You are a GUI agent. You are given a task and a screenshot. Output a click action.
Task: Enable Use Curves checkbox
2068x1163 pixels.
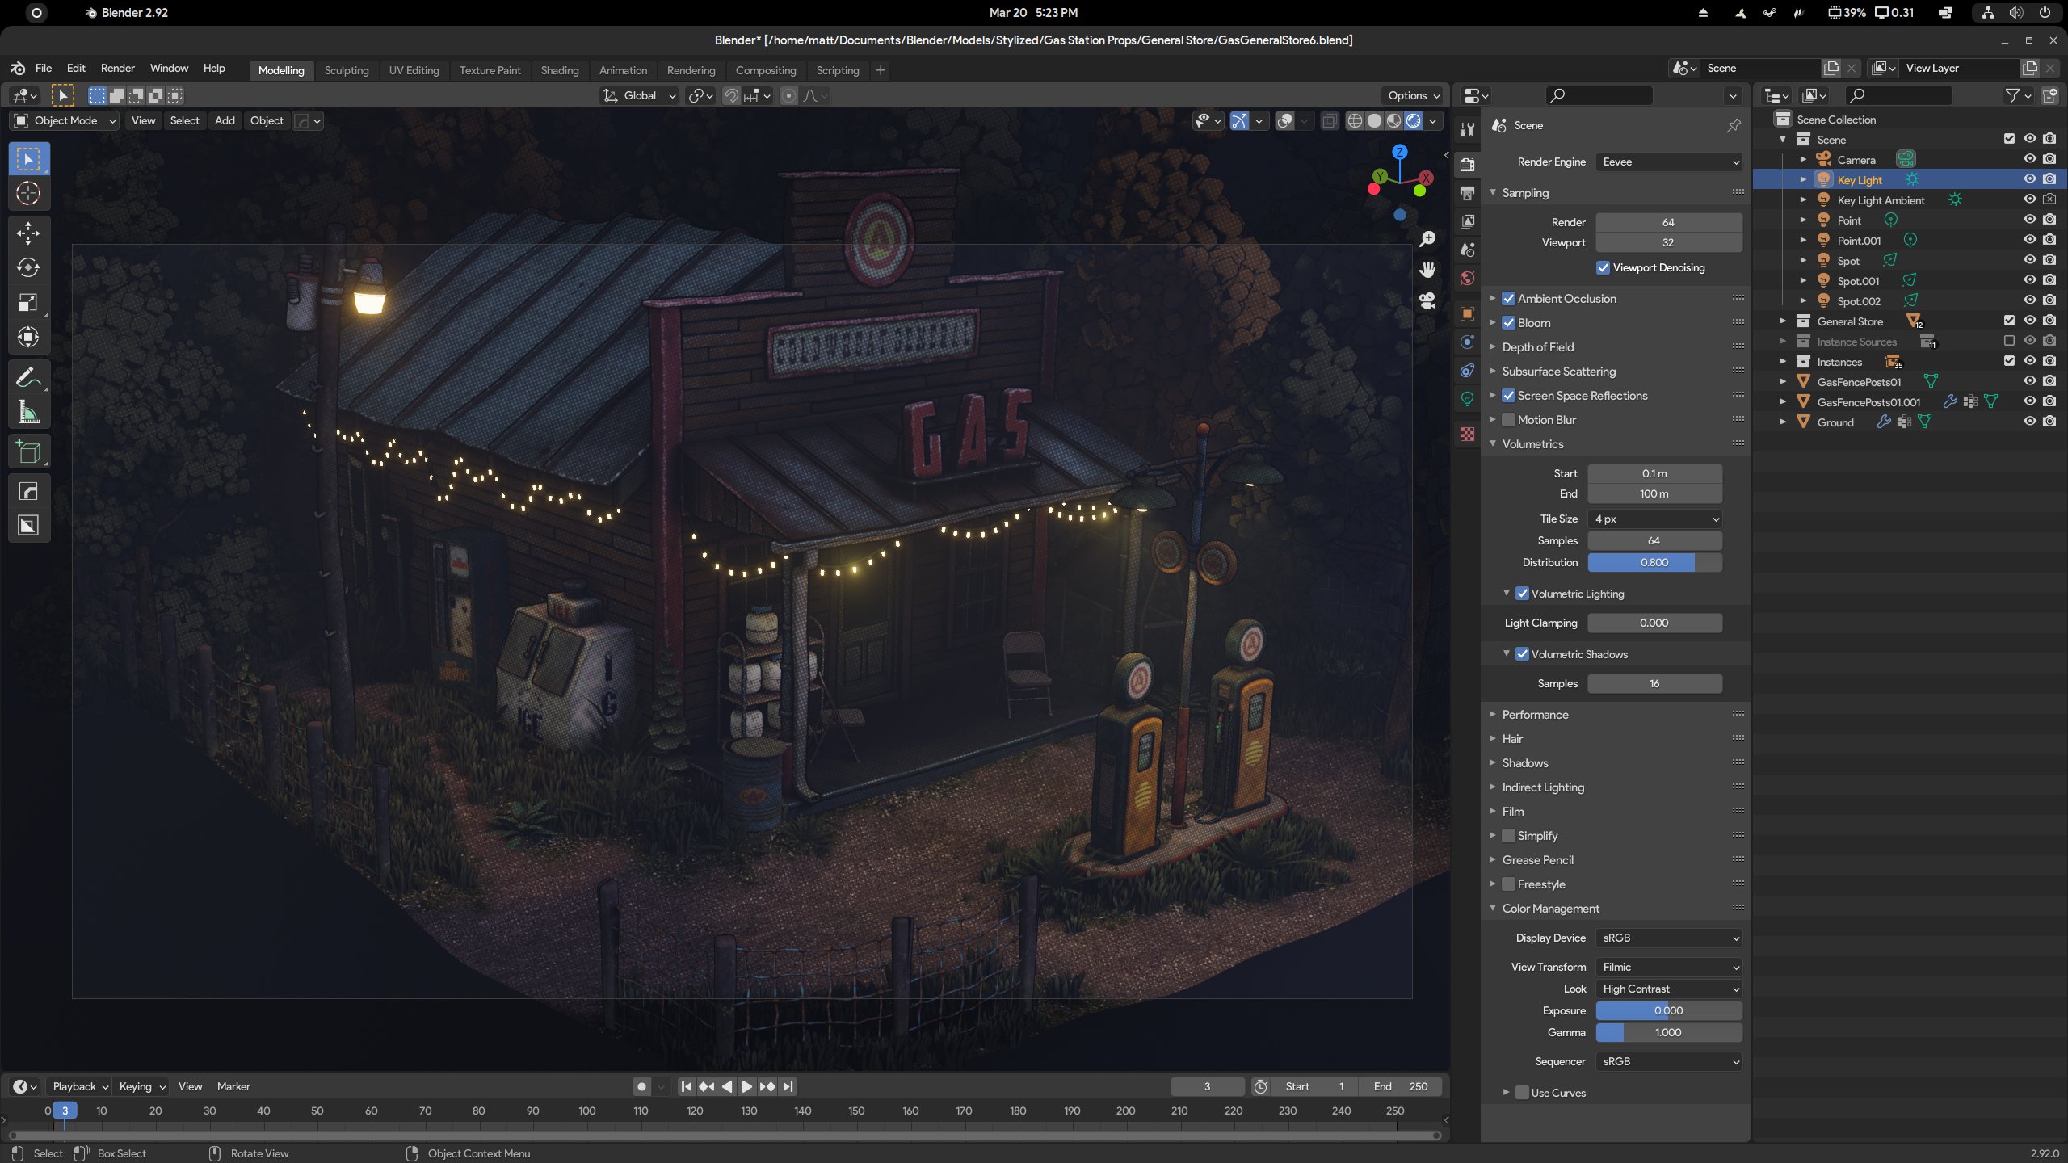click(1522, 1093)
